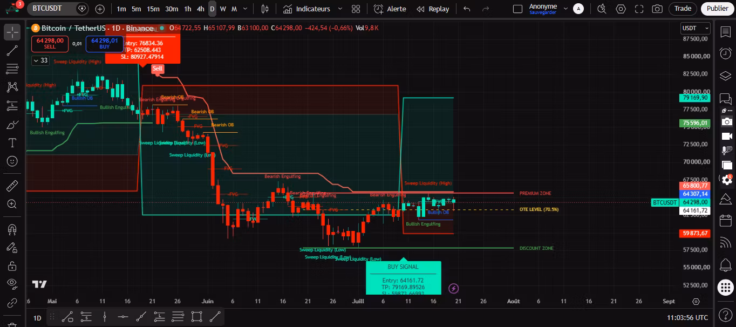736x327 pixels.
Task: Open the alerts clock panel icon
Action: pos(726,53)
